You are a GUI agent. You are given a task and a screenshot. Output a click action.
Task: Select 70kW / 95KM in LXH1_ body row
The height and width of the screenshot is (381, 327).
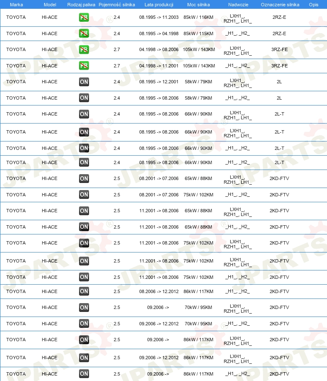click(x=198, y=307)
